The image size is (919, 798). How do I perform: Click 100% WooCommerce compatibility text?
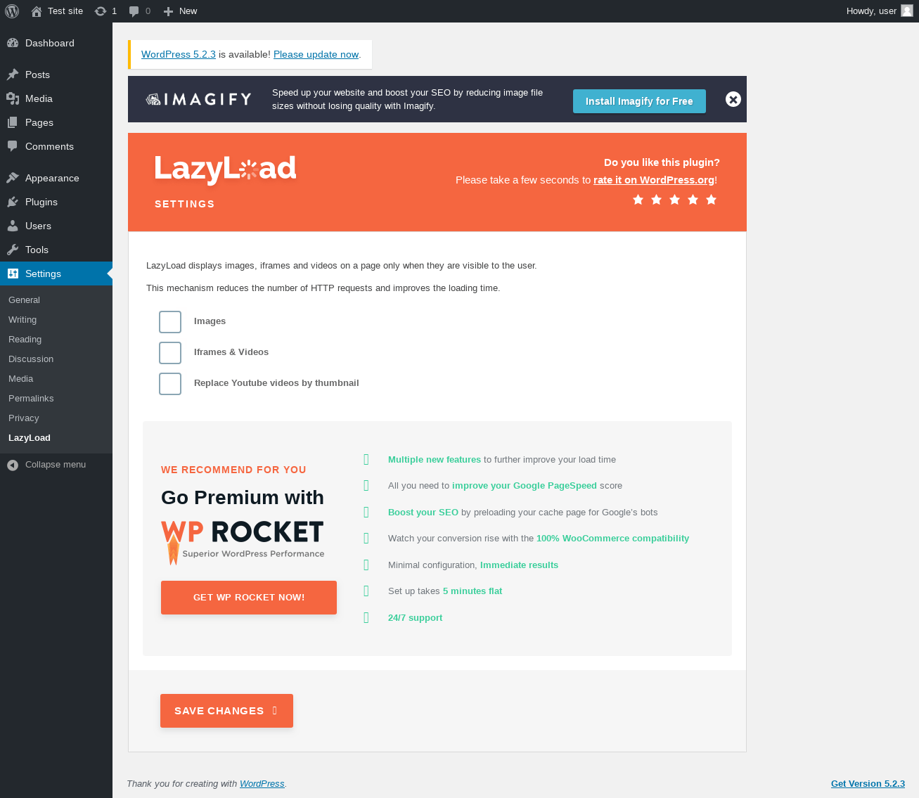pyautogui.click(x=612, y=538)
